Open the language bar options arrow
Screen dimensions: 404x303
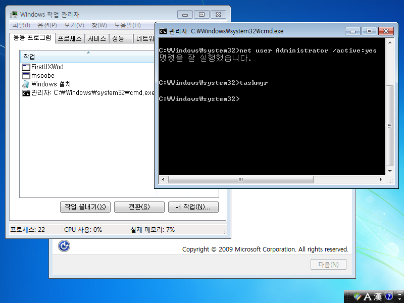[399, 298]
